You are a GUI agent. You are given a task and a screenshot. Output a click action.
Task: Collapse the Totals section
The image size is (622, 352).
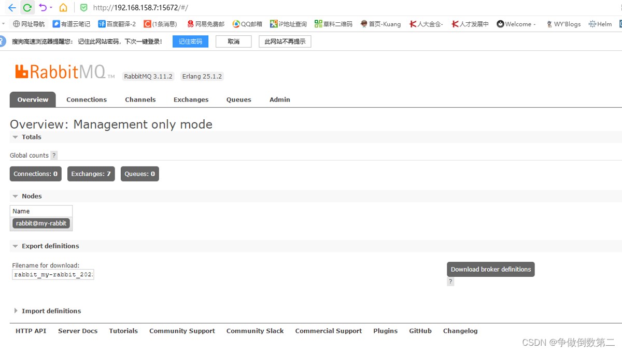(31, 137)
